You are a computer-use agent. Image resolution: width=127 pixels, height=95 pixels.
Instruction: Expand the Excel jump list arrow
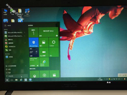(x=25, y=36)
